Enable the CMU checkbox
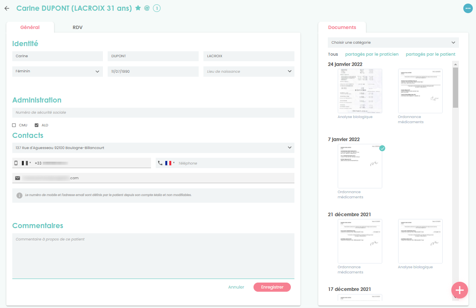 [x=14, y=125]
